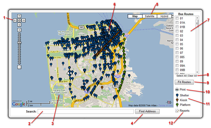Pan the map up with the arrow
This screenshot has height=128, width=211.
pos(19,16)
